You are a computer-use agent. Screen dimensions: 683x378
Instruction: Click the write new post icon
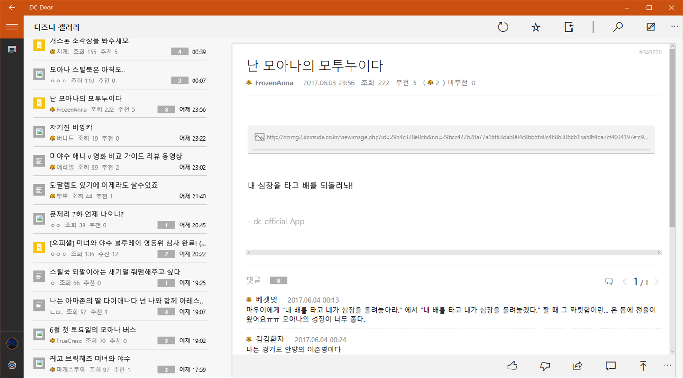pos(651,27)
